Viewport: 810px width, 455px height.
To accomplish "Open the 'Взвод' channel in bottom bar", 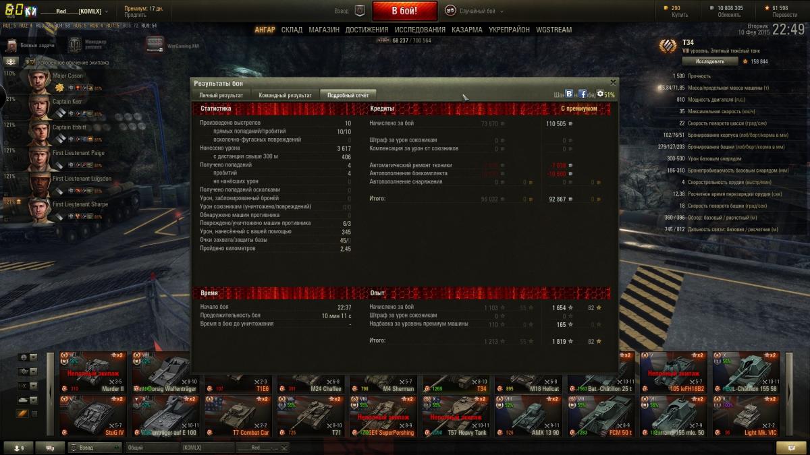I will (94, 448).
